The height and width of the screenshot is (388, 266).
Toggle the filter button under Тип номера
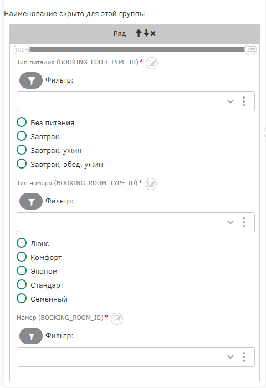point(31,201)
